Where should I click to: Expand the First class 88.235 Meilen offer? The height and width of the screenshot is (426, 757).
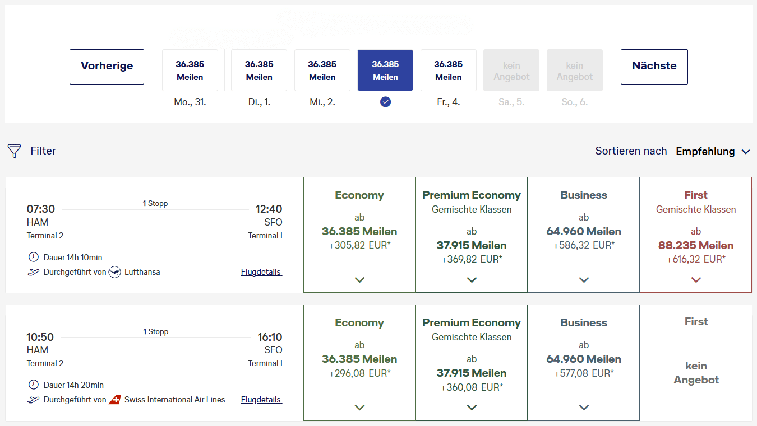click(695, 279)
